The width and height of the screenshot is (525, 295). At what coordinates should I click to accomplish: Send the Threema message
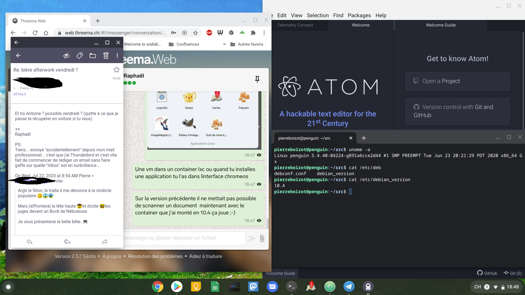coord(252,238)
